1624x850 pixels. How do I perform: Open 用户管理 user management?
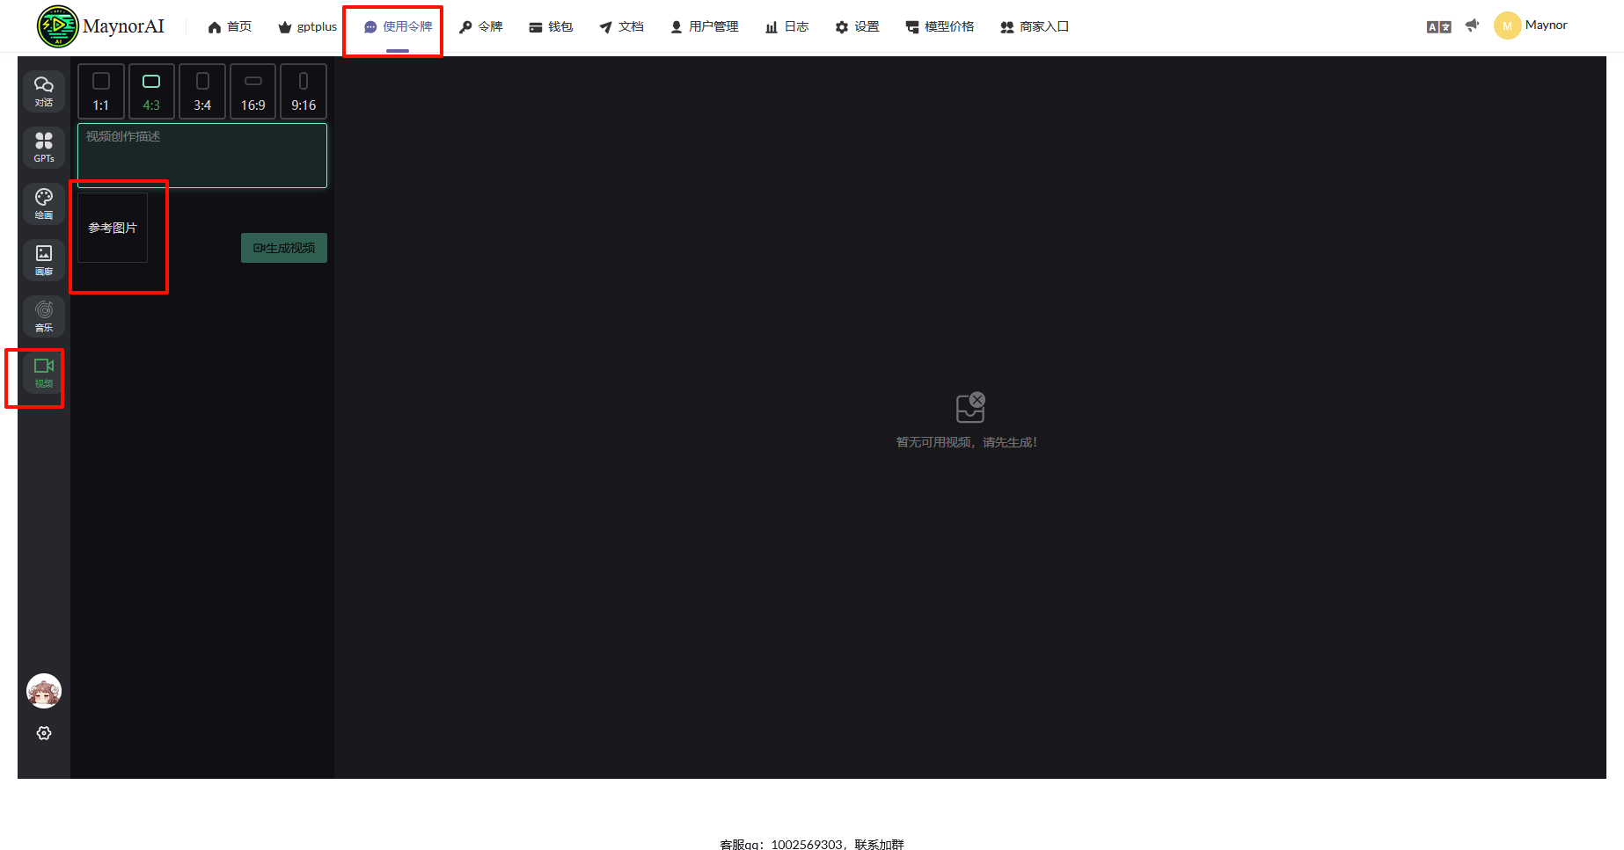705,27
